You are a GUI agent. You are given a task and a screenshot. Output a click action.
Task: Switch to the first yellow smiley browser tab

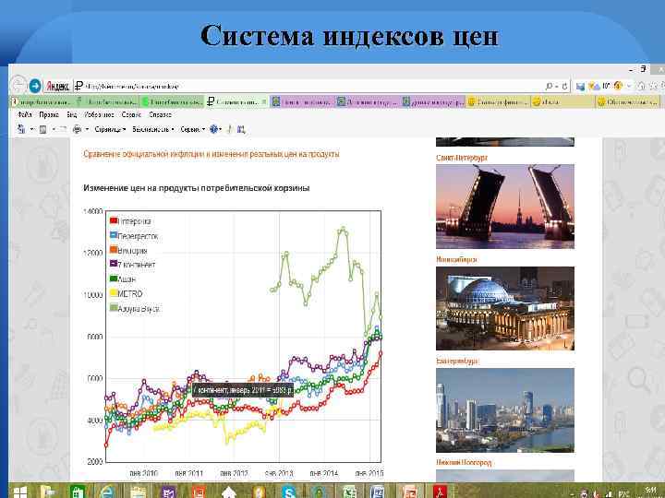(498, 102)
